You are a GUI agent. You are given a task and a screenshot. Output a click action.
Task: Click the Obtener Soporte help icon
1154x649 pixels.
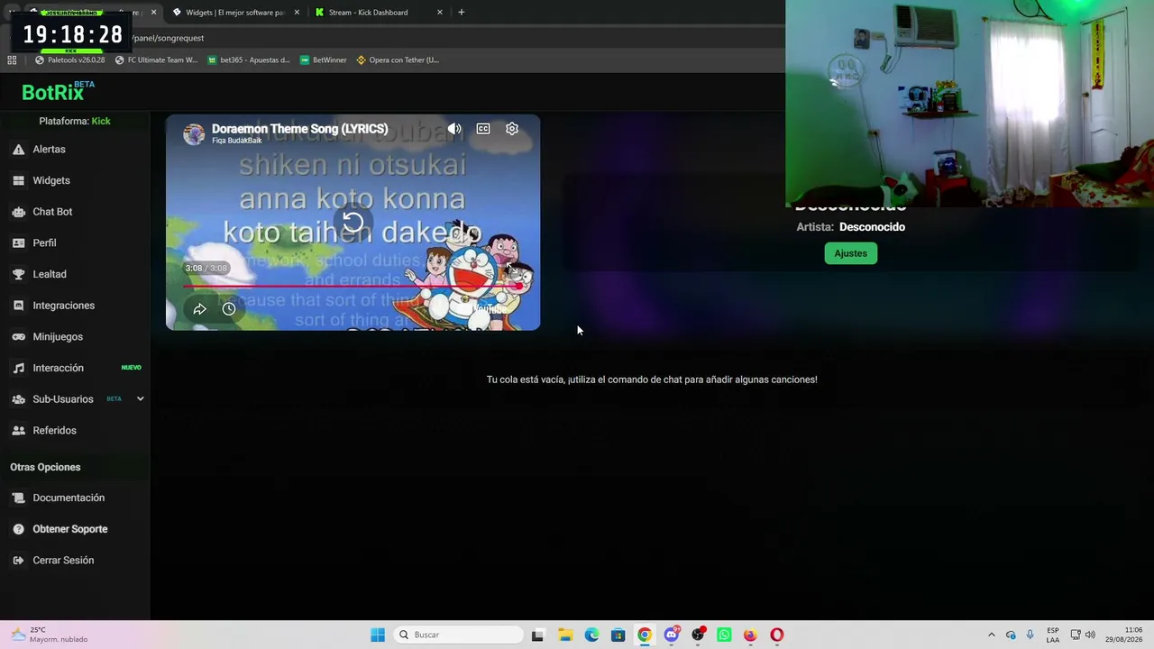[18, 529]
